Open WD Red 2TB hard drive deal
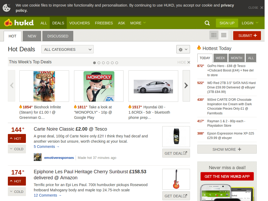The width and height of the screenshot is (268, 201). click(x=231, y=87)
